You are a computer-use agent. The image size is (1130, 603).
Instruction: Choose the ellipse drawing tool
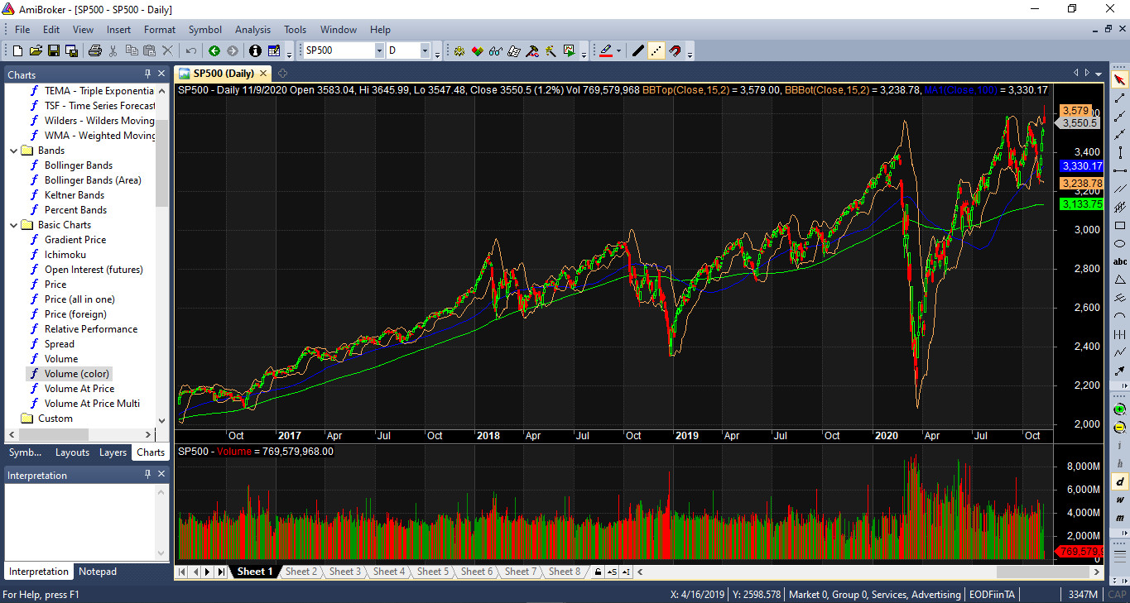tap(1119, 243)
